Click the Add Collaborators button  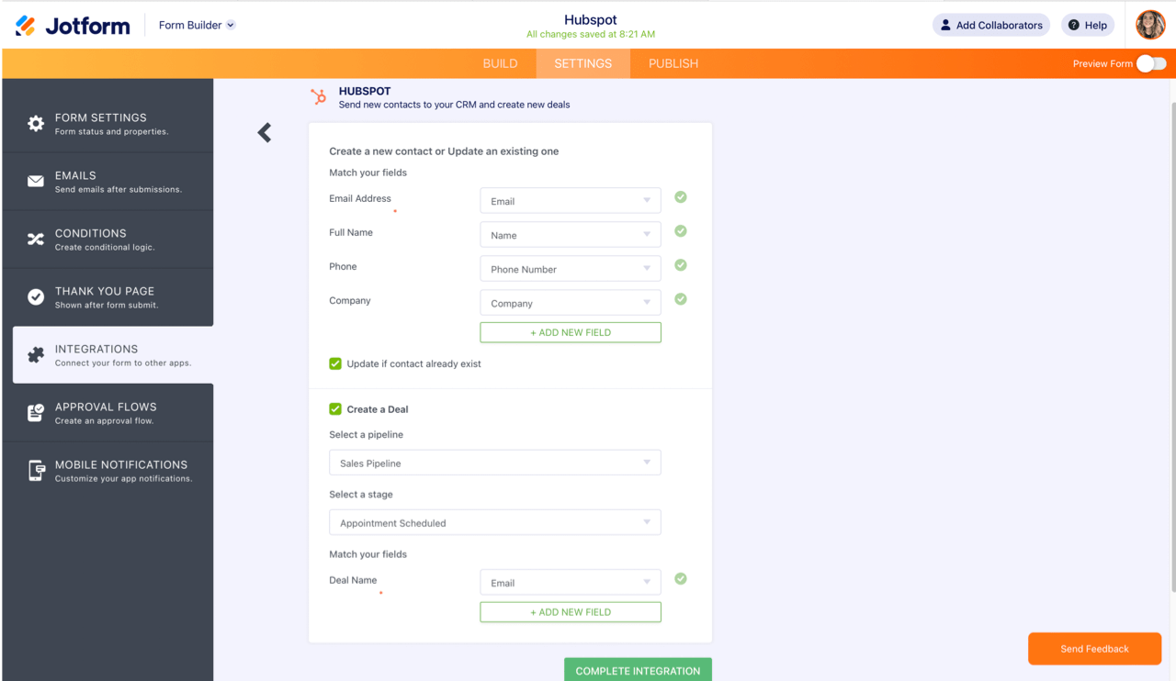click(x=990, y=25)
